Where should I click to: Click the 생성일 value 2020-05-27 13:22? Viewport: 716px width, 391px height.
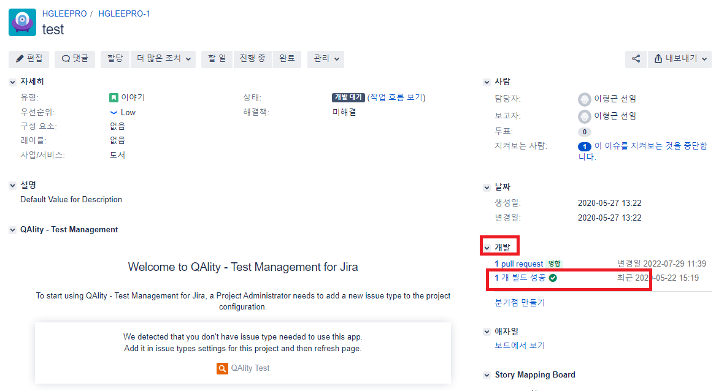tap(610, 203)
